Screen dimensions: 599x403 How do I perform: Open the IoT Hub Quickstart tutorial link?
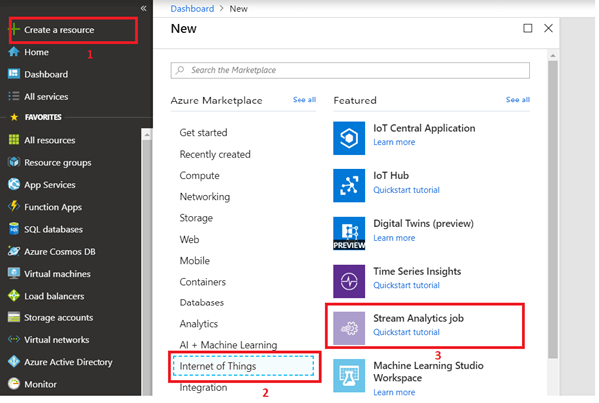point(406,190)
